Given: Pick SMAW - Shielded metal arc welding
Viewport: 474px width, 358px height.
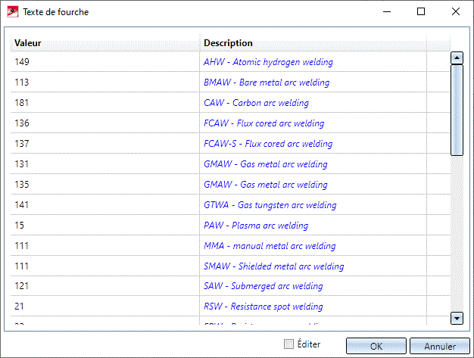Looking at the screenshot, I should click(273, 266).
